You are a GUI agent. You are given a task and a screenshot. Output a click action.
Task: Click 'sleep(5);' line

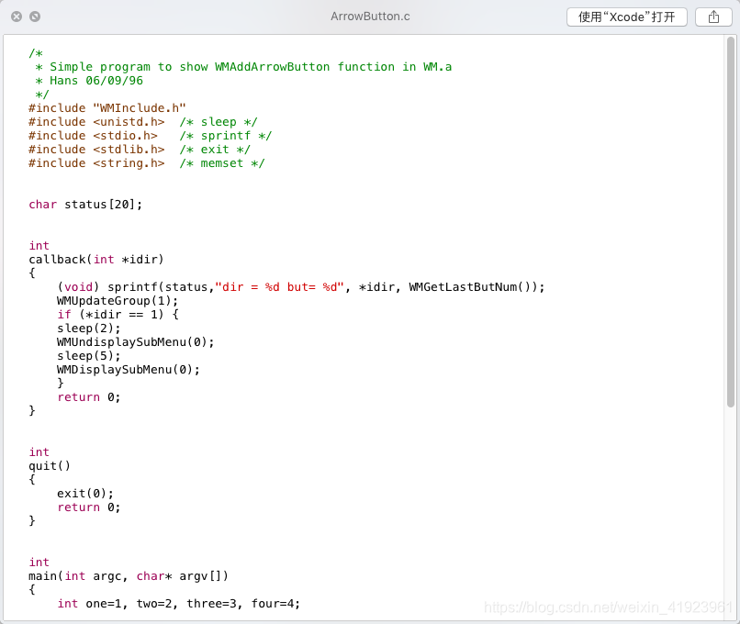(89, 356)
